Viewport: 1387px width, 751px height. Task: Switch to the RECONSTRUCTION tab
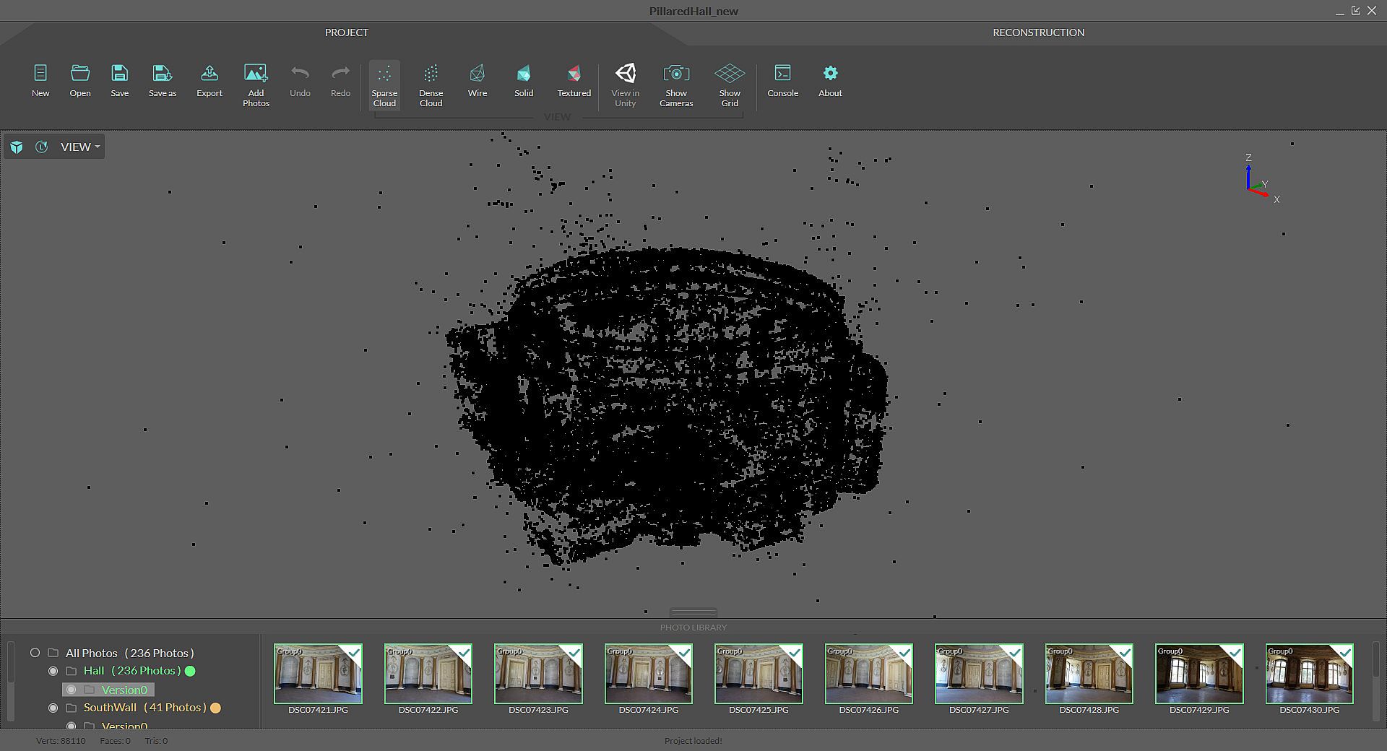pos(1038,32)
